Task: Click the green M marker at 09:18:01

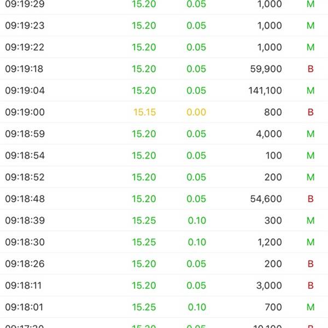Action: tap(311, 307)
